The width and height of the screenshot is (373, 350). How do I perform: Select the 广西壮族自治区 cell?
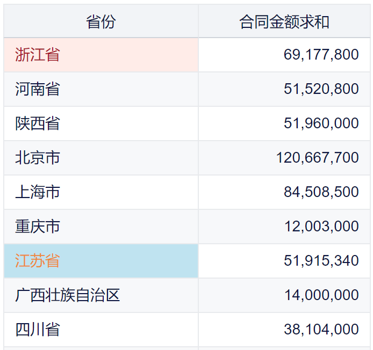pyautogui.click(x=68, y=295)
